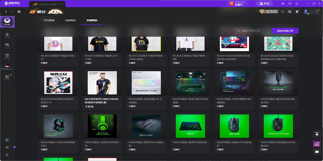
Task: Open the 社交 social sidebar icon
Action: (x=7, y=46)
